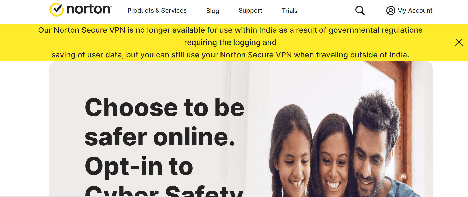Click the My Account text link
Image resolution: width=468 pixels, height=197 pixels.
point(415,11)
